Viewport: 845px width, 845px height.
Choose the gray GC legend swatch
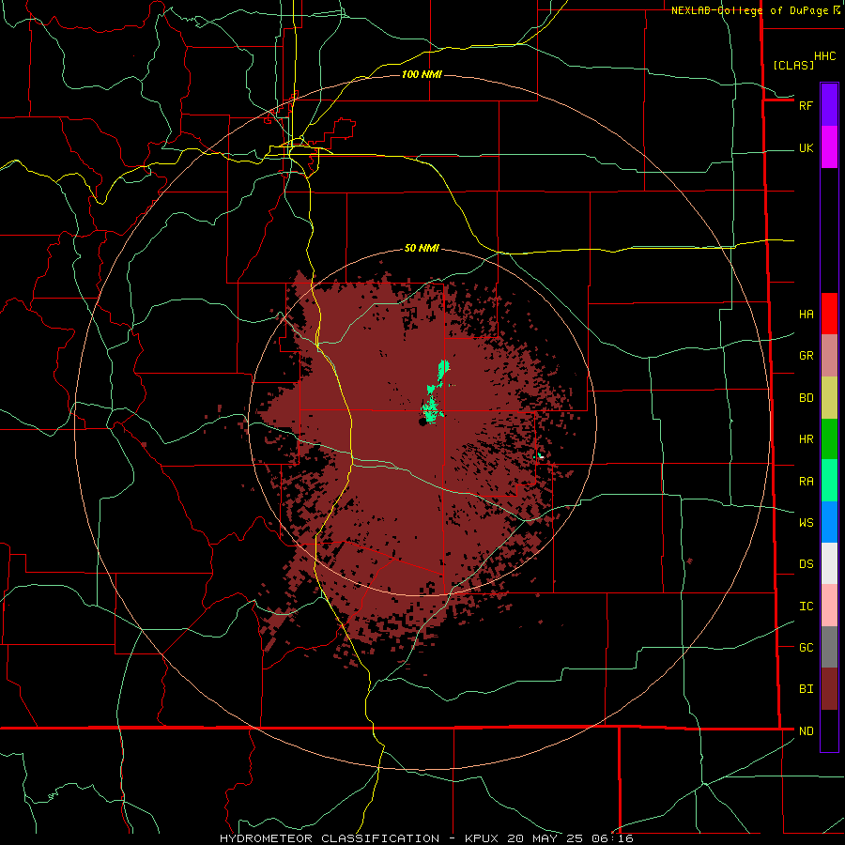click(829, 647)
